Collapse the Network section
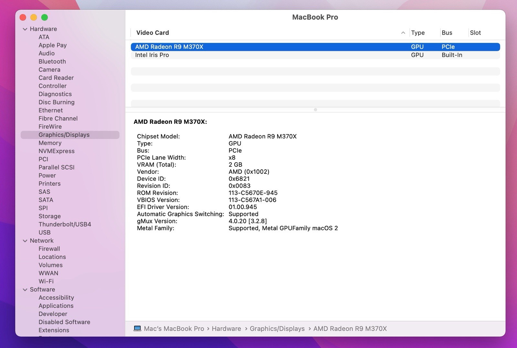517x348 pixels. (25, 241)
